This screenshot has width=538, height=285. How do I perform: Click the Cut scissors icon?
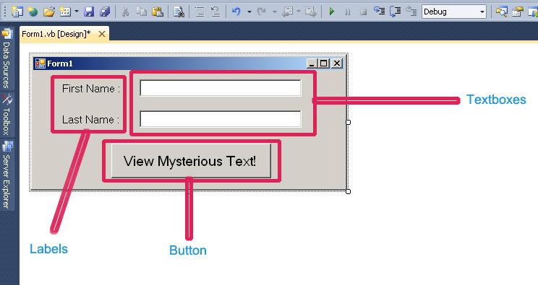[x=126, y=12]
